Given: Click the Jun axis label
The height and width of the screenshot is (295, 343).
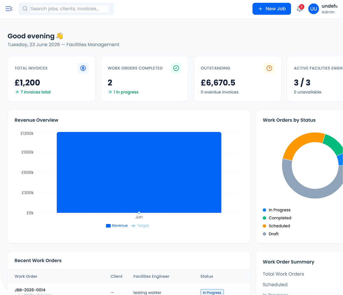Looking at the screenshot, I should pos(139,217).
